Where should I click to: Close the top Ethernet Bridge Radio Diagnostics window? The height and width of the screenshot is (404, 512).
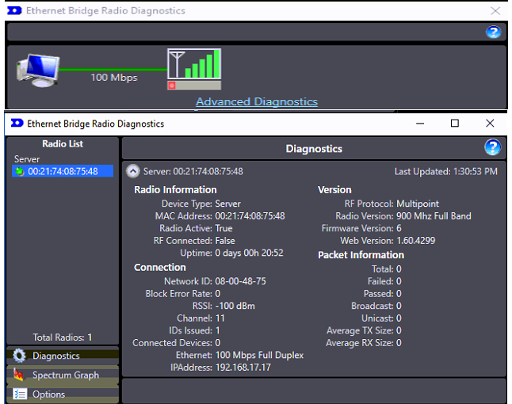(495, 11)
